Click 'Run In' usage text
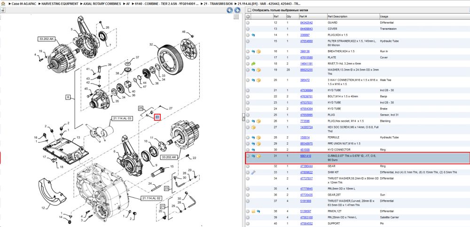The width and height of the screenshot is (470, 227). point(384,51)
